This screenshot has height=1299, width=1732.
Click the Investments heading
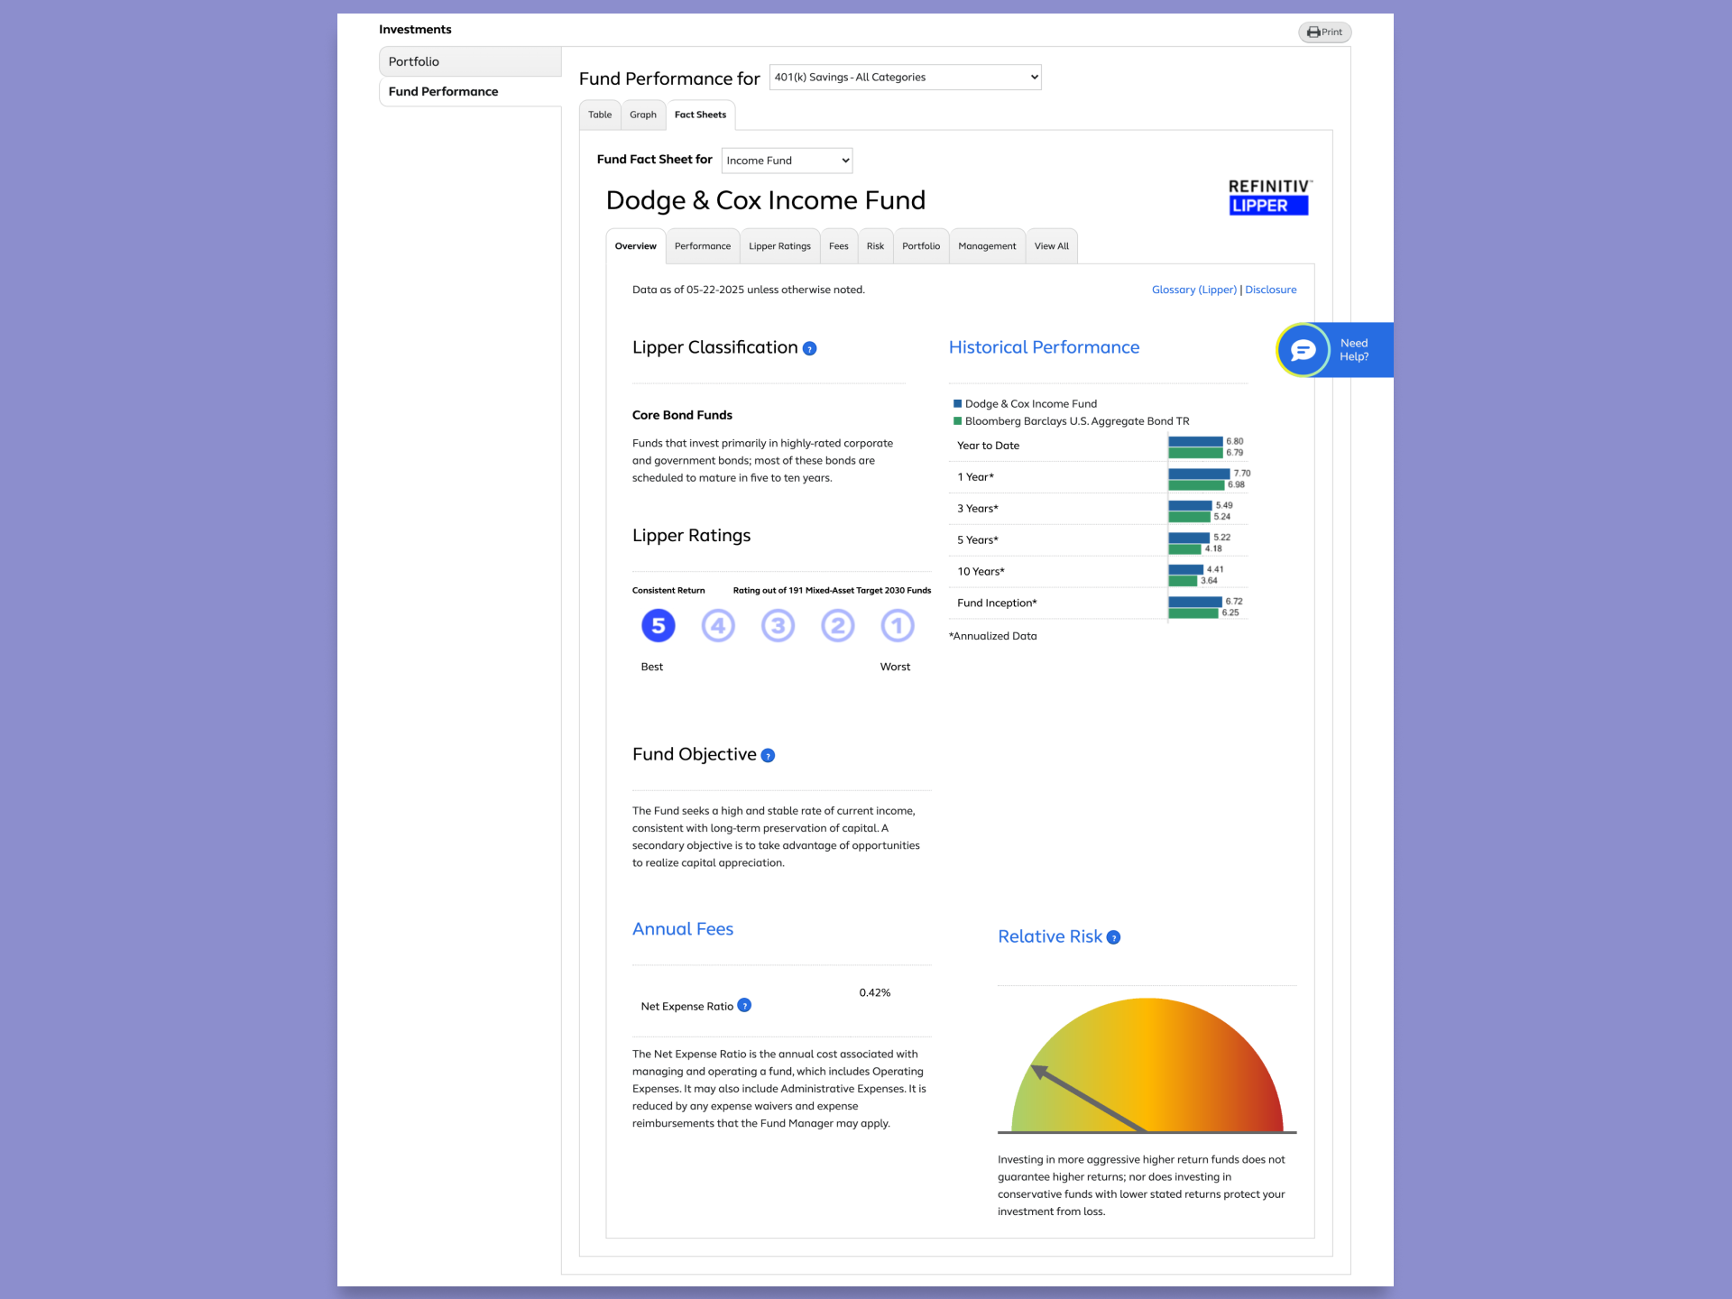click(x=415, y=30)
